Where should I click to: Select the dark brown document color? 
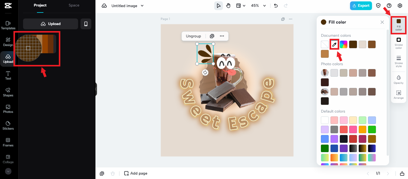(353, 44)
